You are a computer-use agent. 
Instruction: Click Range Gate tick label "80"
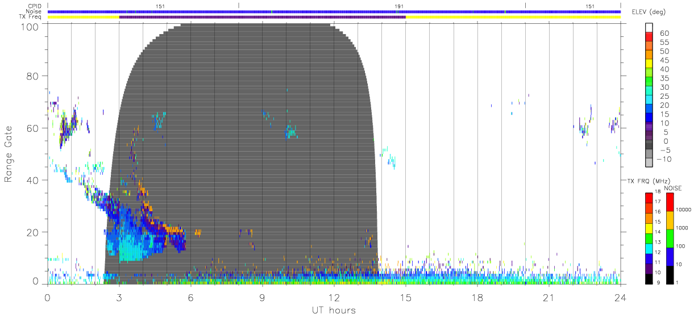[x=33, y=76]
